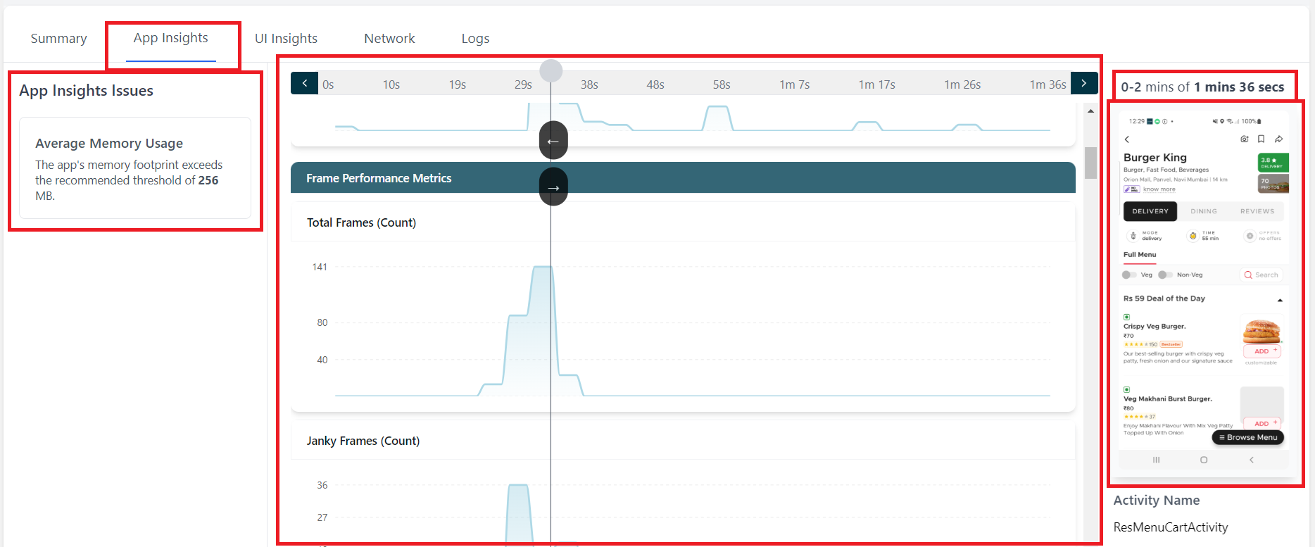
Task: Open the Network tab
Action: pos(389,39)
